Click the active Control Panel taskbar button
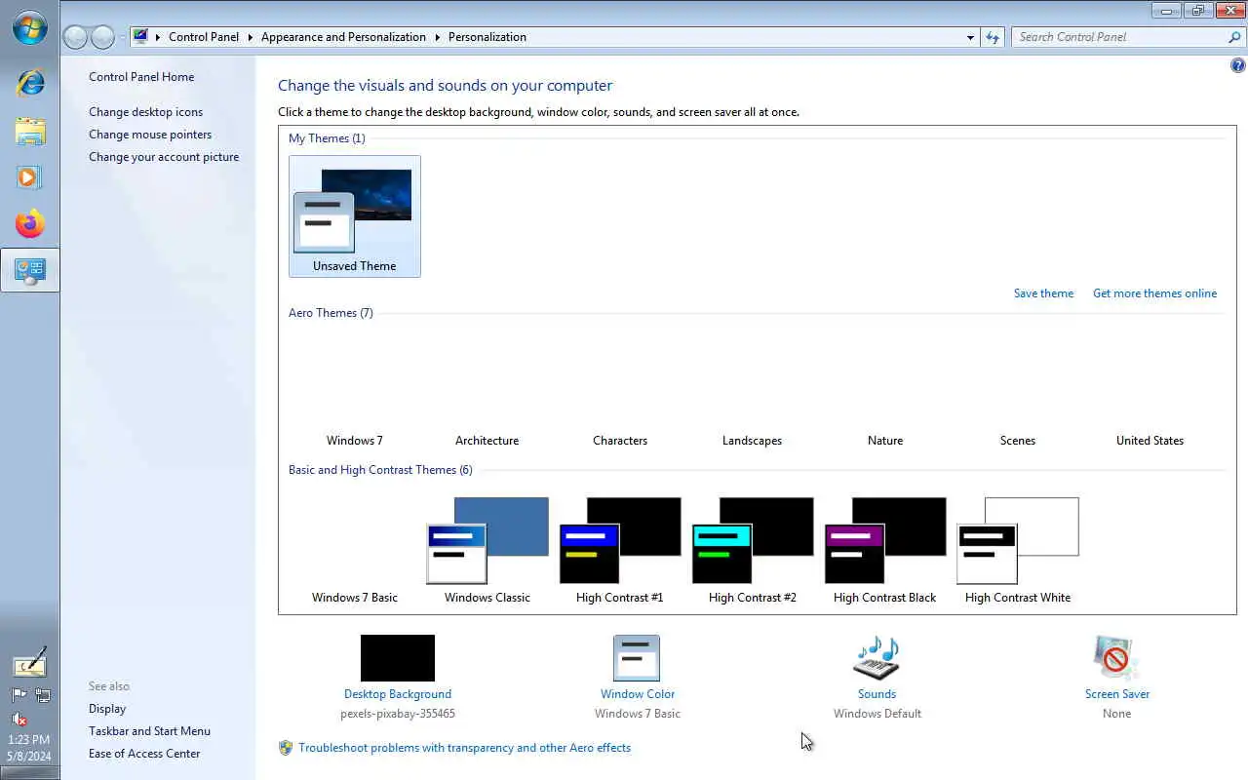The image size is (1248, 780). click(30, 271)
